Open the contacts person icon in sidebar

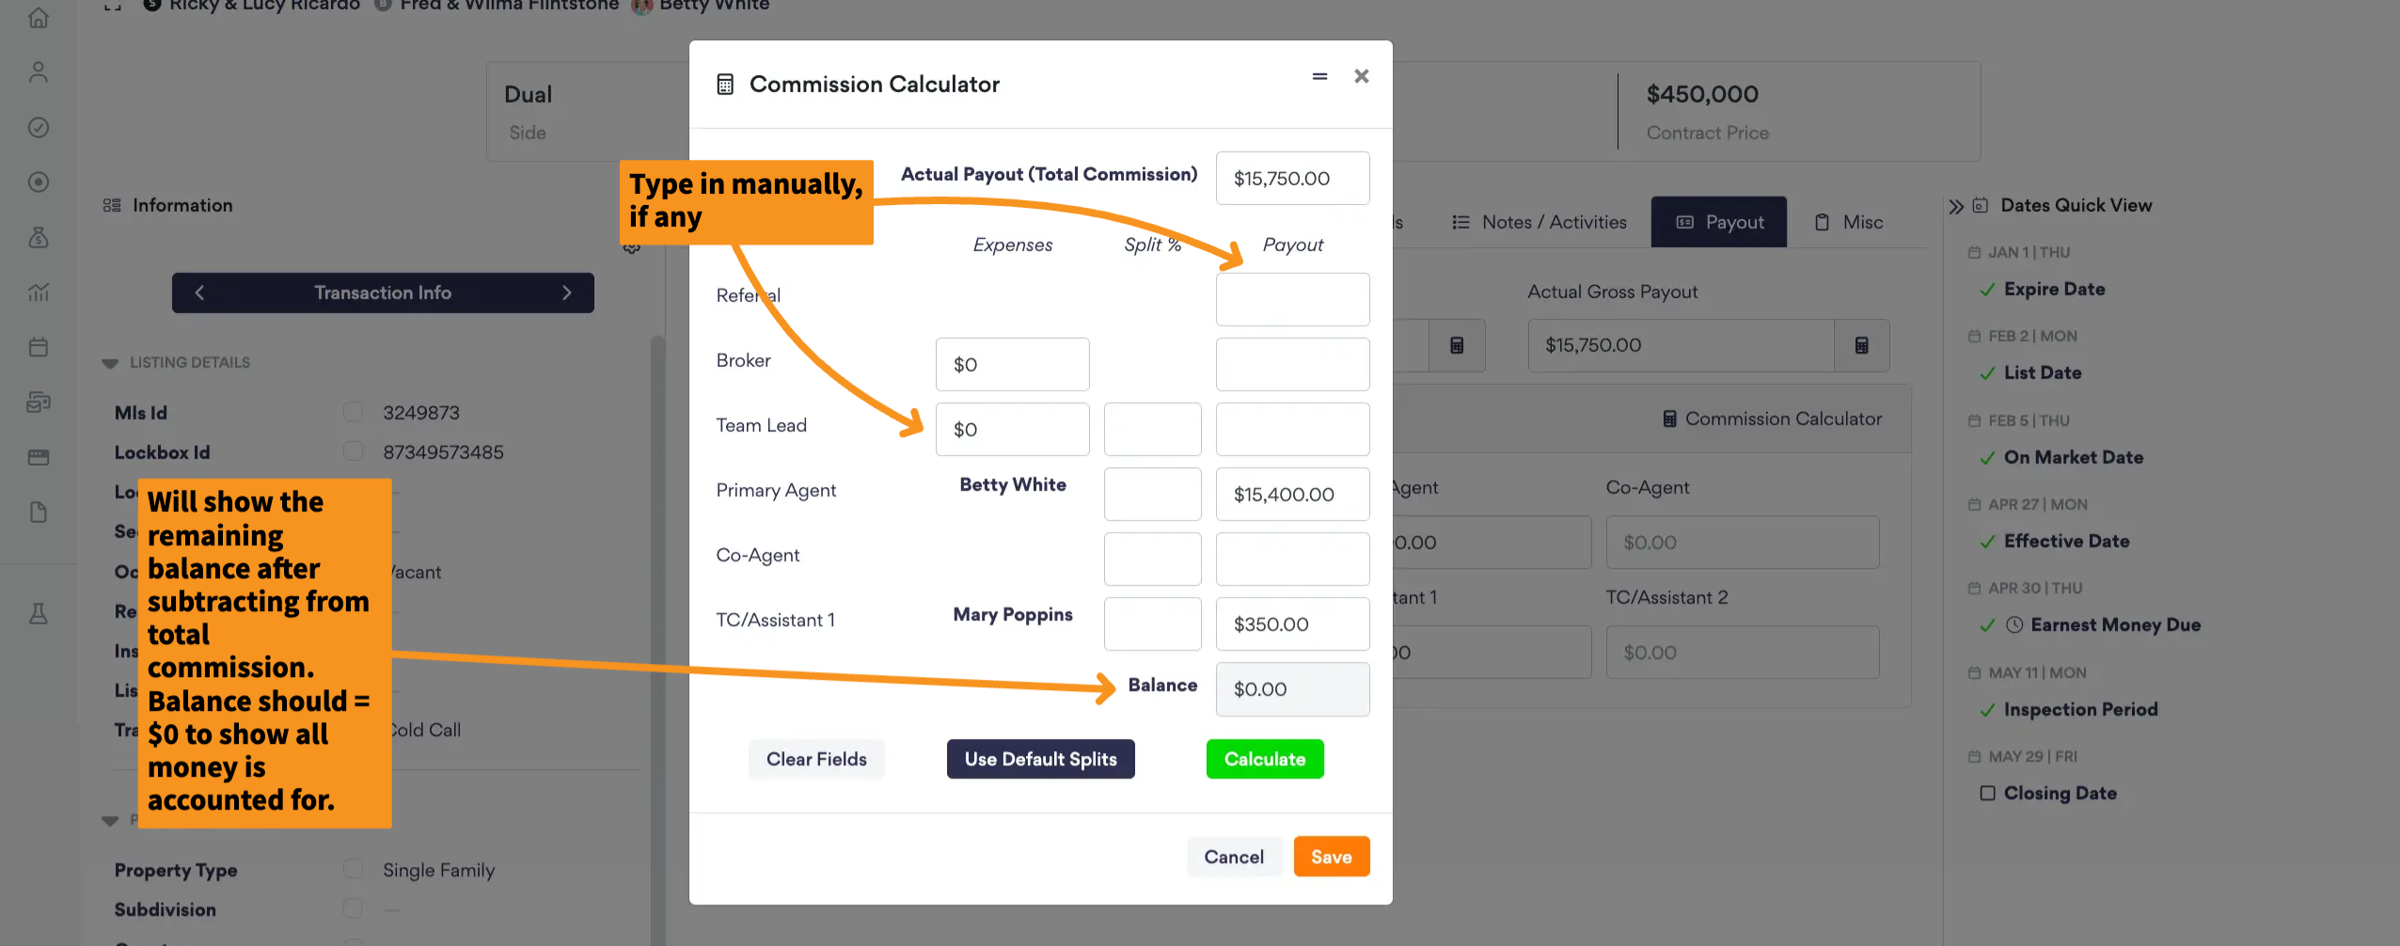point(39,72)
